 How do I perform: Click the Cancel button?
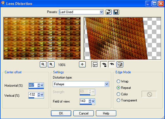(83, 113)
